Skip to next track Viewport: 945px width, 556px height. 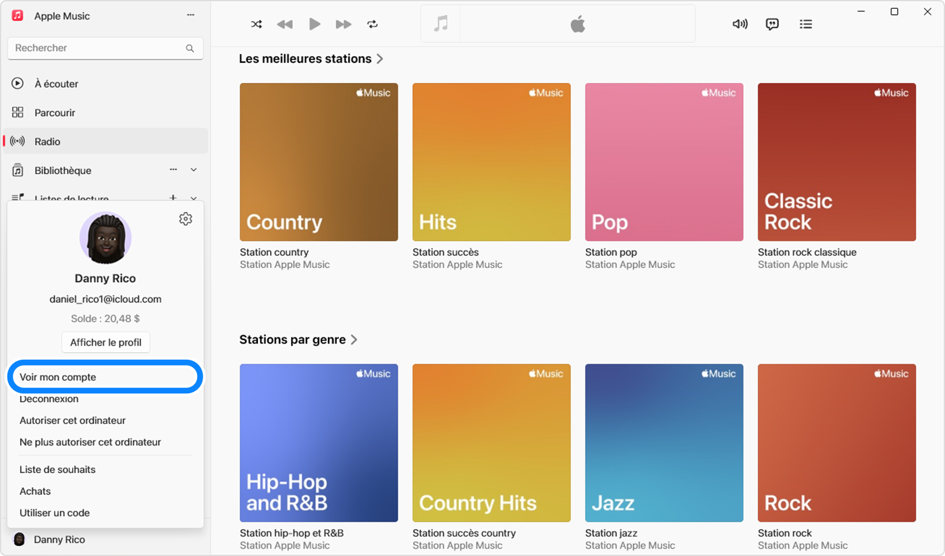pos(344,24)
